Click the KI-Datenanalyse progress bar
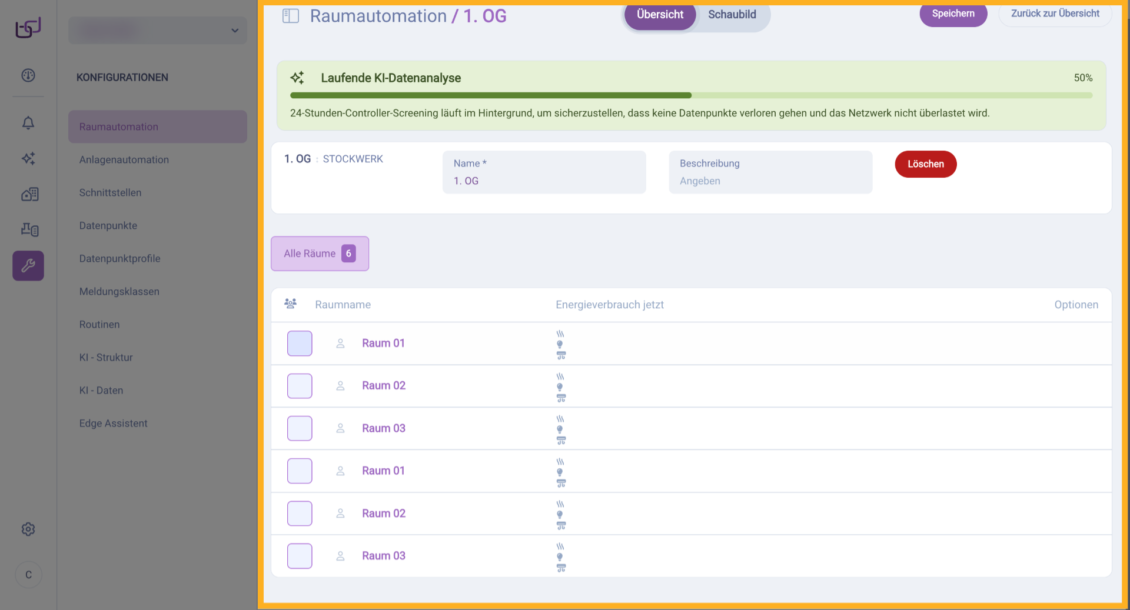 pos(691,95)
